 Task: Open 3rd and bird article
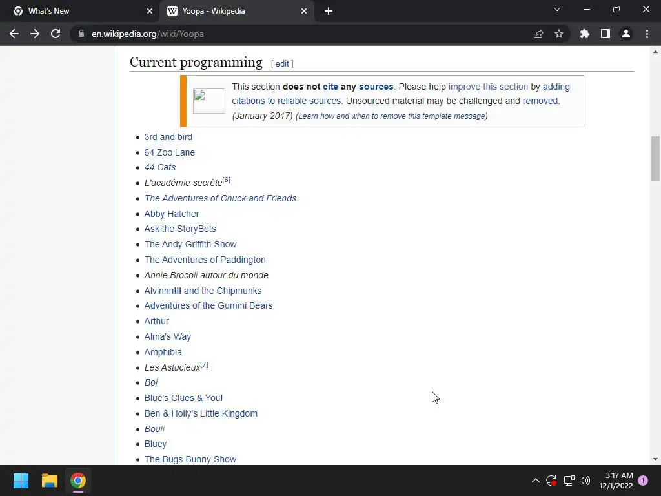168,137
